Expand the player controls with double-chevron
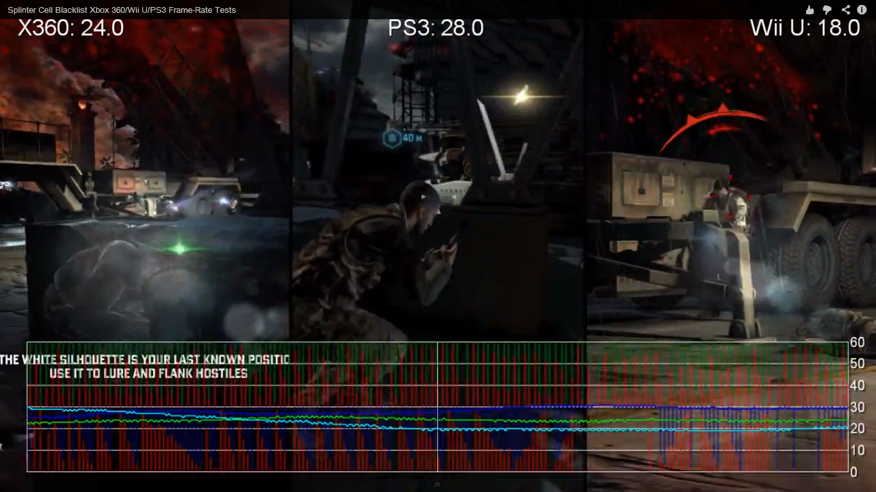The width and height of the screenshot is (876, 492). [x=437, y=485]
